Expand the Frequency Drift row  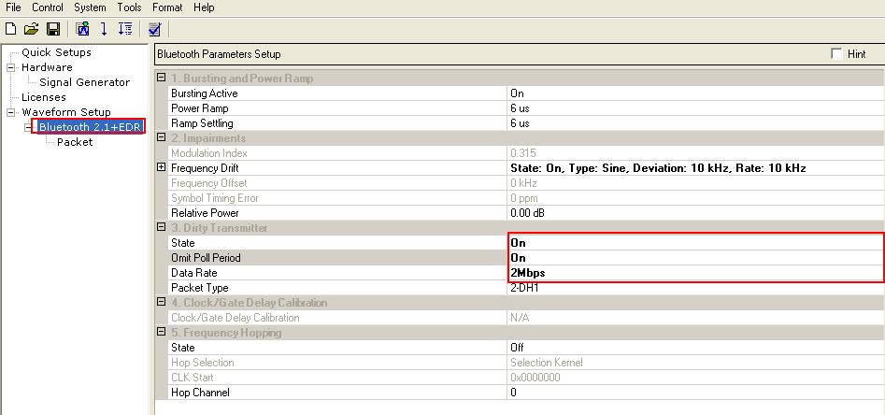click(x=162, y=167)
